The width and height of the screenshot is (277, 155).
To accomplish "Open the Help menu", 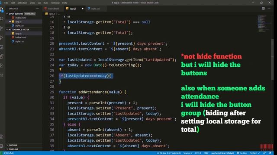I will (x=64, y=3).
